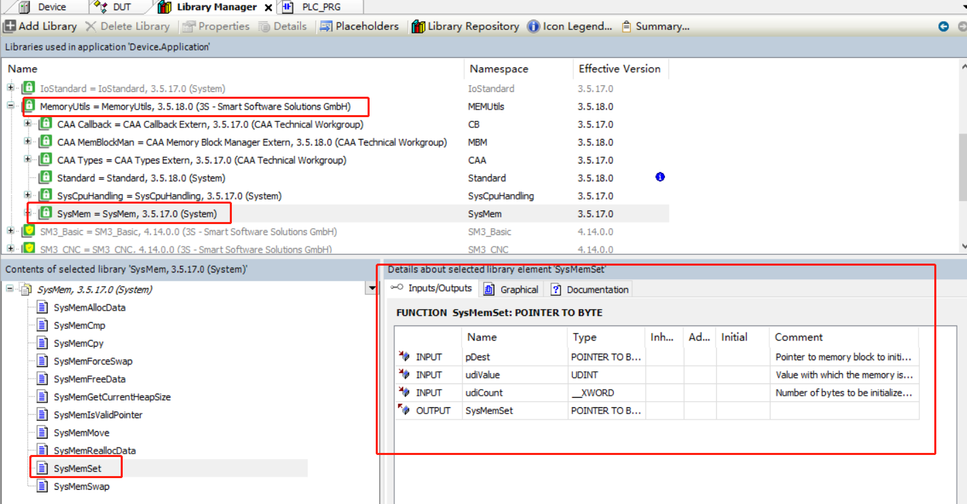Select the udiValue input row
The height and width of the screenshot is (504, 967).
pos(657,375)
